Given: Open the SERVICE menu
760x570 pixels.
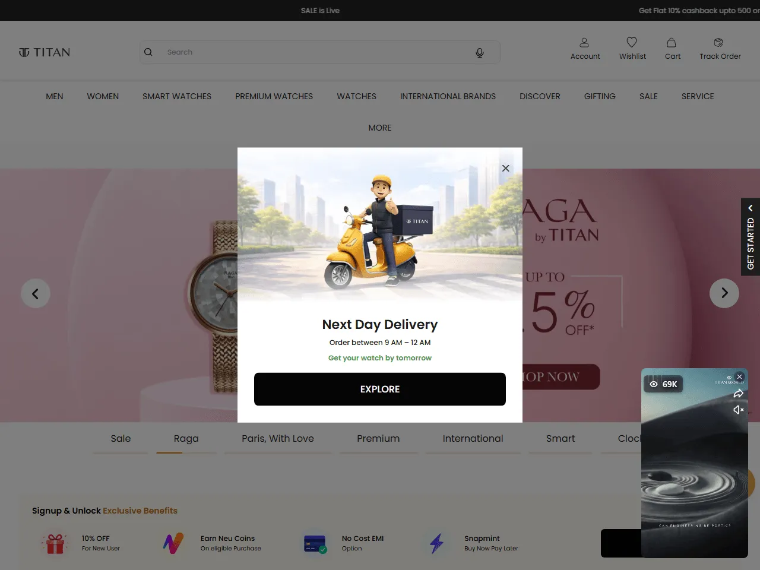Looking at the screenshot, I should [x=698, y=96].
